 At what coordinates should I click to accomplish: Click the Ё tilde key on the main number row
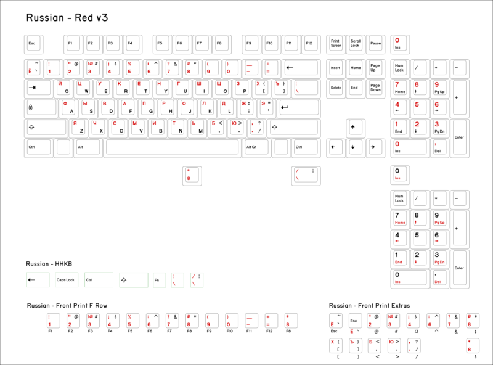click(x=34, y=69)
